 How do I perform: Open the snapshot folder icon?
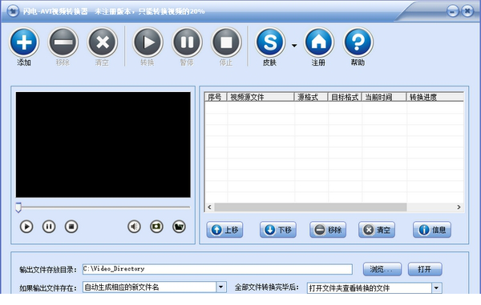179,227
